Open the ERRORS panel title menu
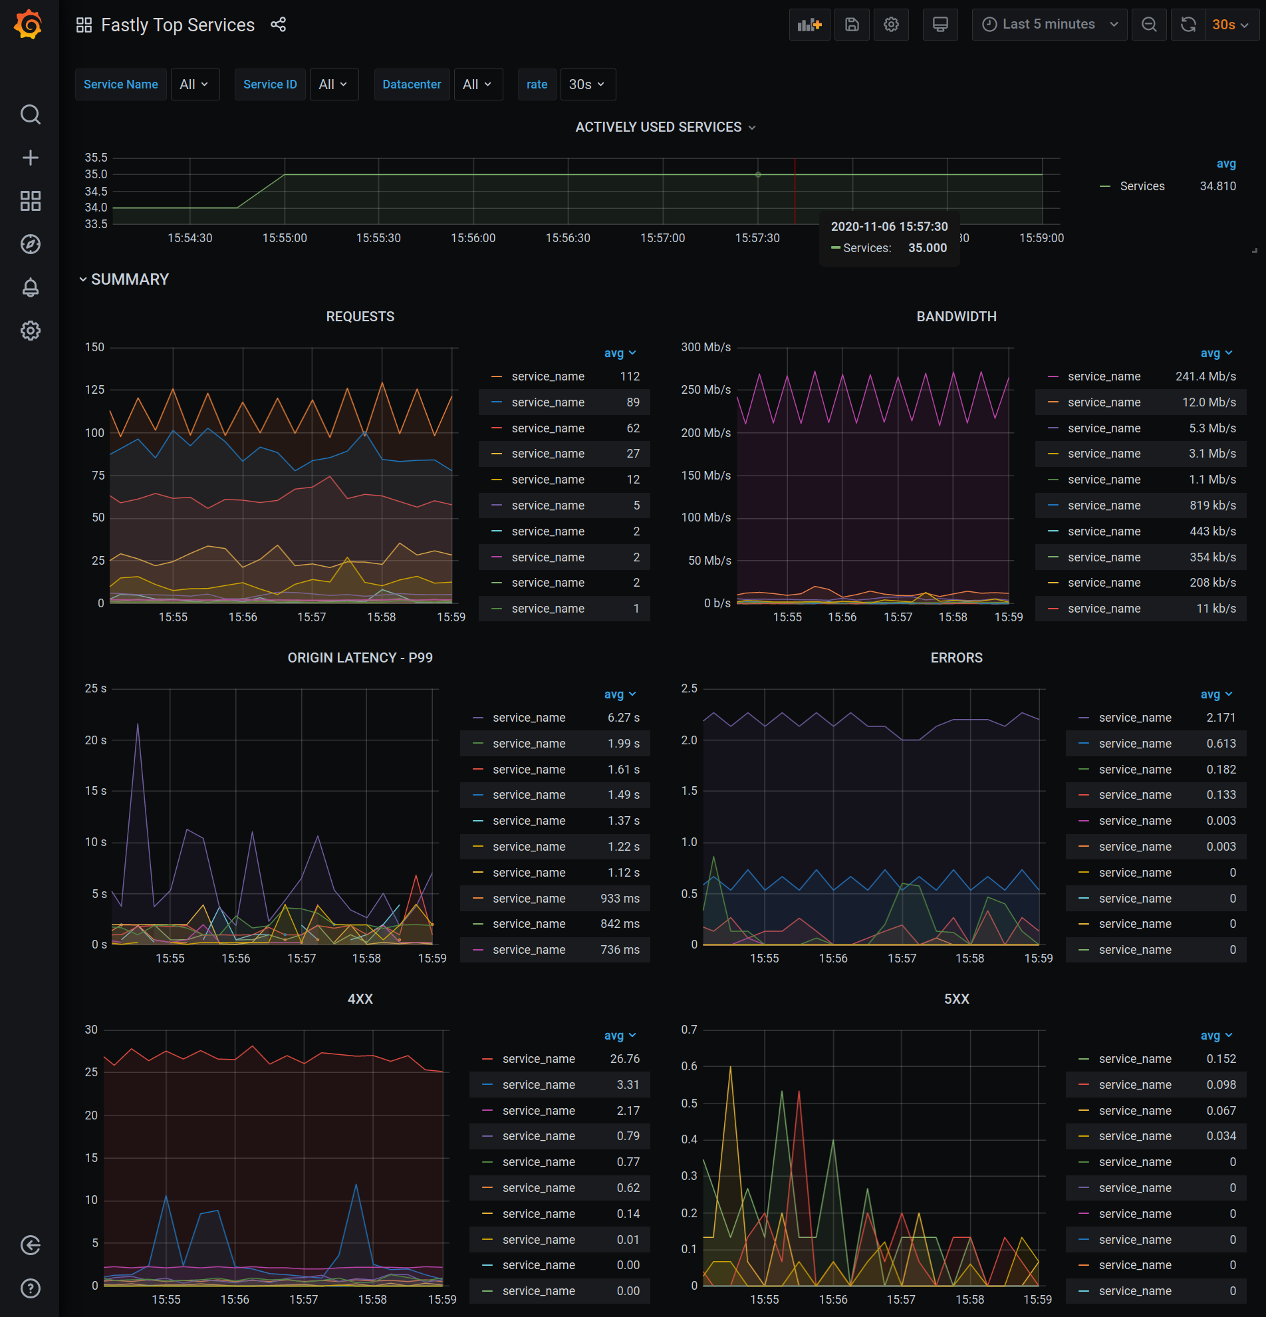1266x1317 pixels. pos(956,658)
